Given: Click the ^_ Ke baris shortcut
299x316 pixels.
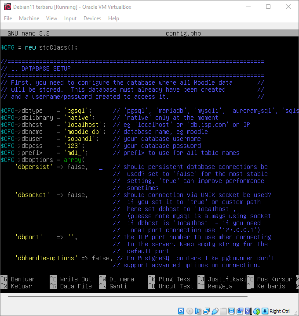Looking at the screenshot, I should tap(266, 286).
